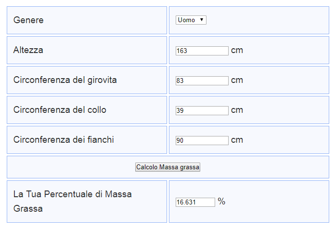Screen dimensions: 335x230
Task: Click the cm unit beside collo field
Action: (237, 110)
